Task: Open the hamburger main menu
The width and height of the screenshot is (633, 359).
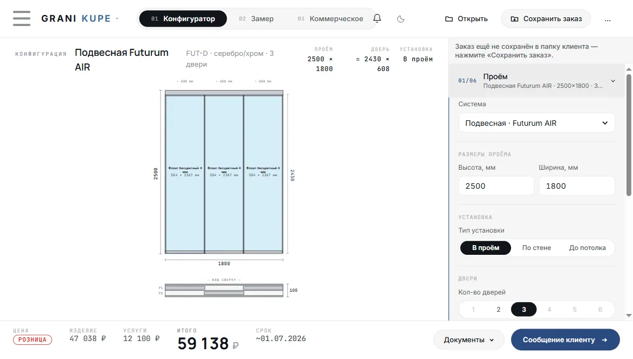Action: (x=21, y=18)
